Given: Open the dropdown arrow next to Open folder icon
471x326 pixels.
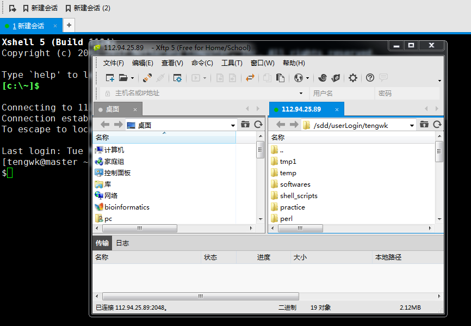Looking at the screenshot, I should click(132, 78).
